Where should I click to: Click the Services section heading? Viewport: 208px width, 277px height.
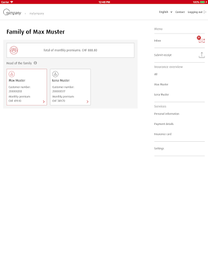coord(160,107)
